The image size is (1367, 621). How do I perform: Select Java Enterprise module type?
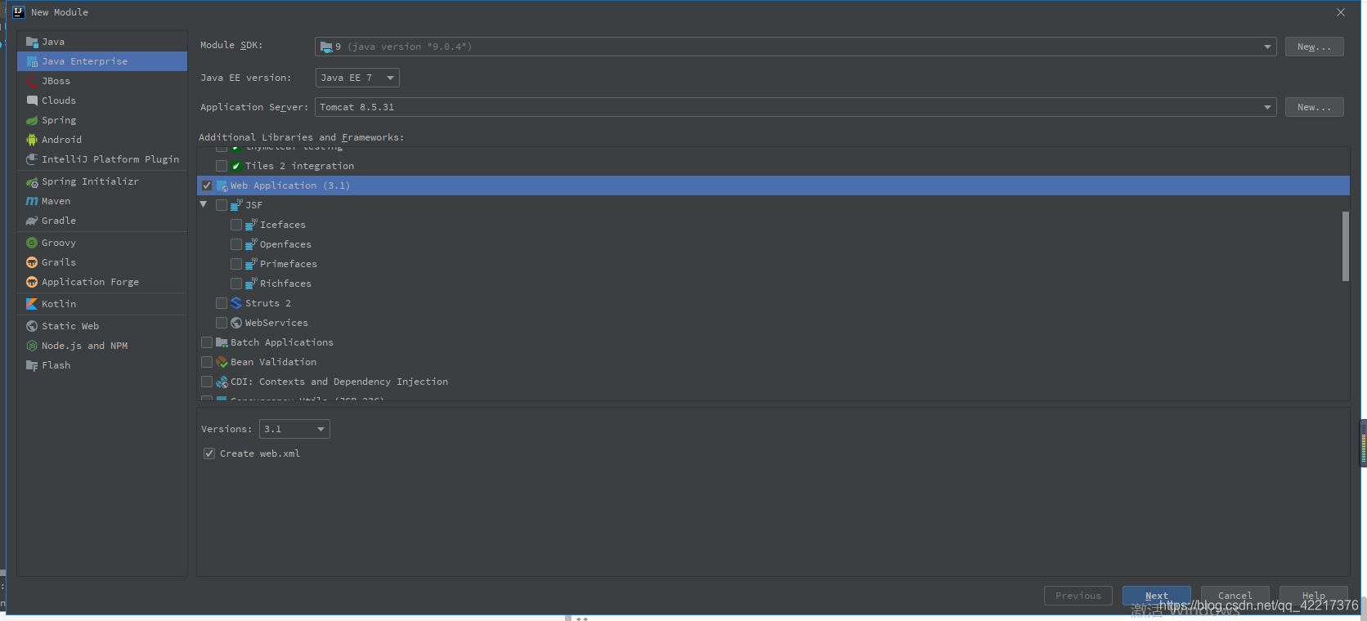point(102,61)
